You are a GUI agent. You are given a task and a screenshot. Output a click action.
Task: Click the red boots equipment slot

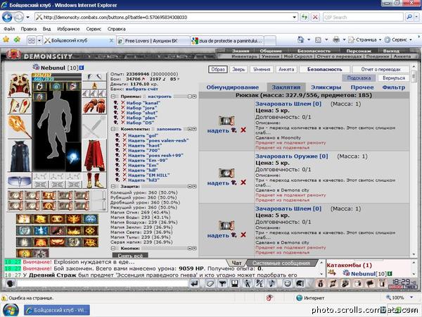94,180
